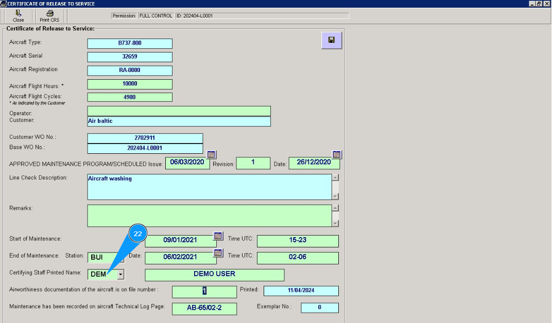Viewport: 552px width, 323px height.
Task: Click the Exemplar No. field
Action: (x=320, y=308)
